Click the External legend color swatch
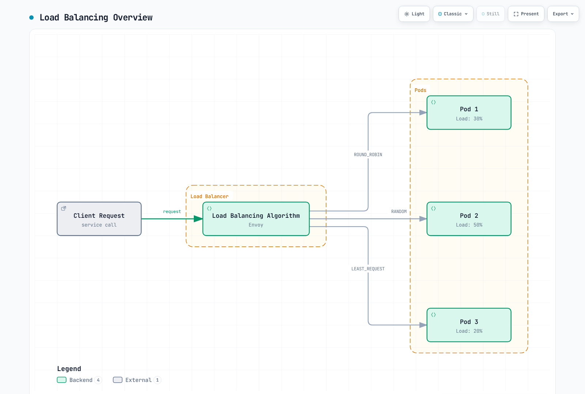 pos(118,380)
